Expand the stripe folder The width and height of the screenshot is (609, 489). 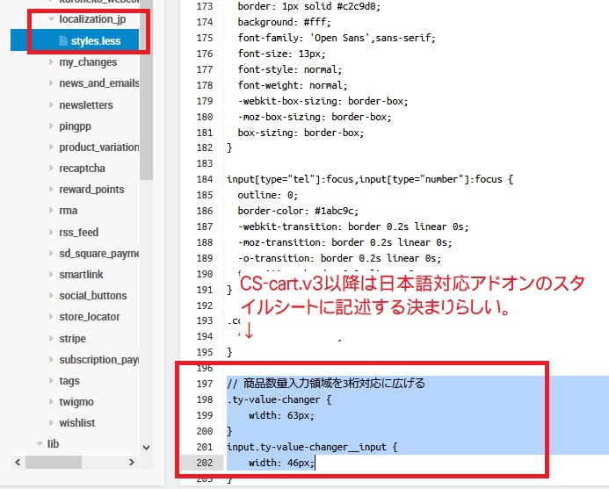click(x=51, y=339)
